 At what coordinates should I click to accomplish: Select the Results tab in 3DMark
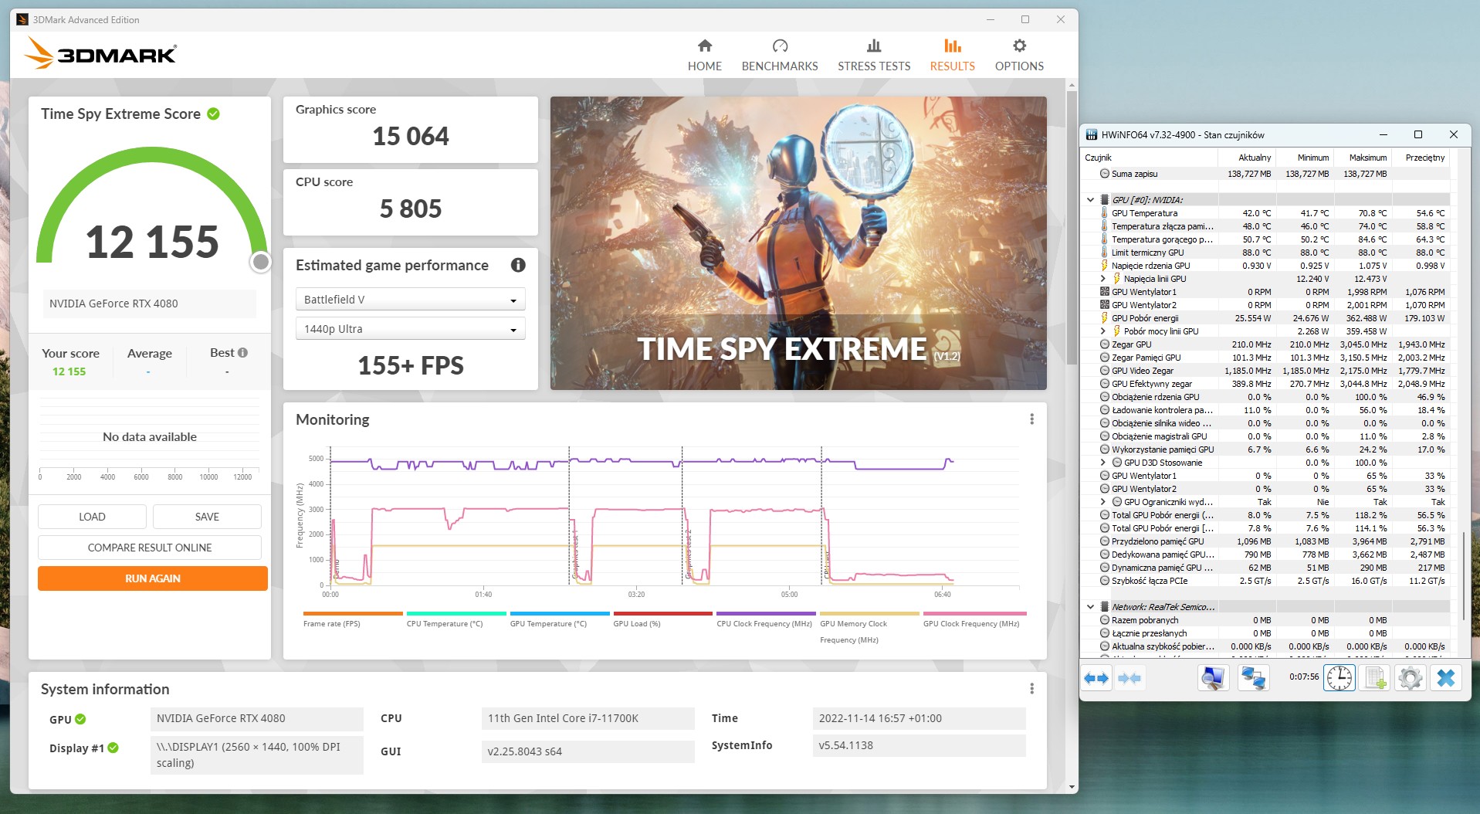pos(951,54)
